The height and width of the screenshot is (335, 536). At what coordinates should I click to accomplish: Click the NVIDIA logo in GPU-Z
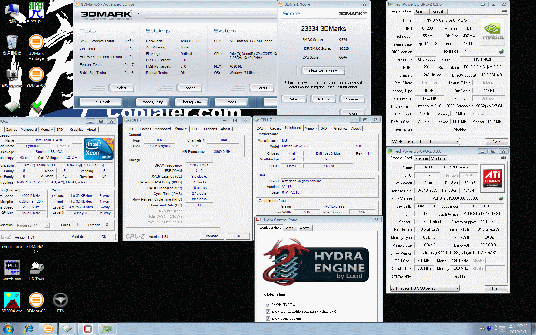pos(493,32)
